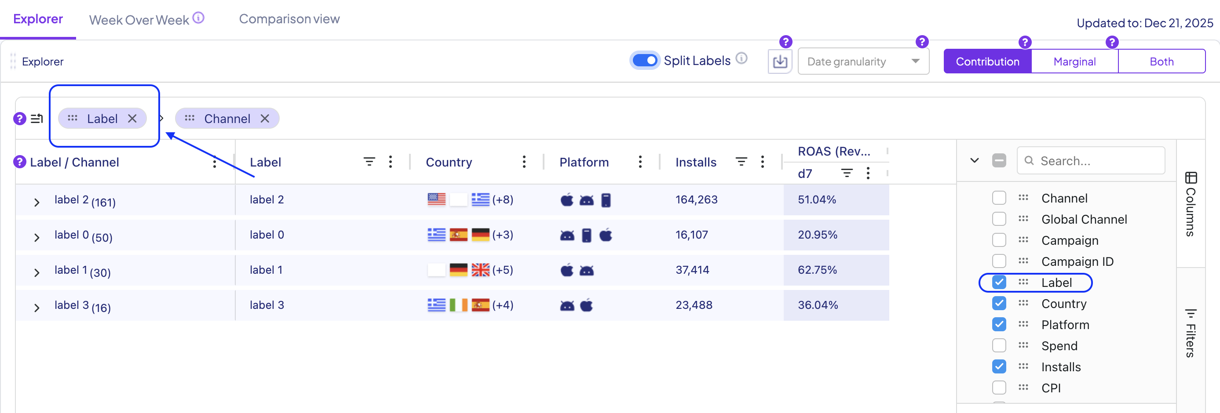Expand the label 1 row
Image resolution: width=1220 pixels, height=413 pixels.
[x=37, y=273]
